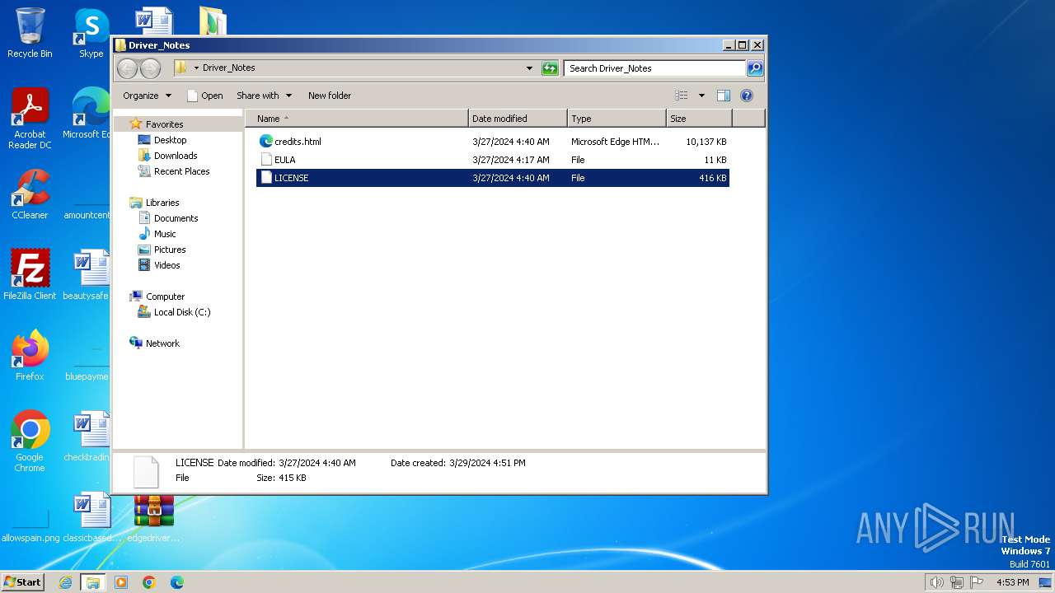
Task: Open the volume speaker tray icon
Action: point(936,582)
